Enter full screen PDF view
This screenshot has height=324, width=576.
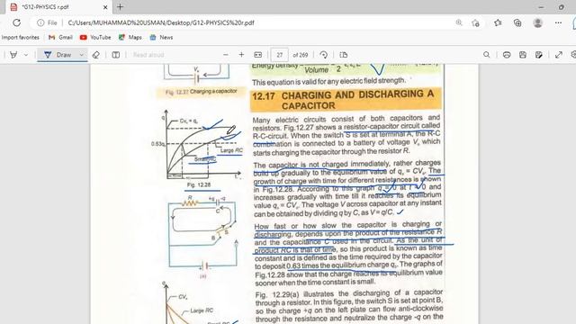[x=559, y=55]
